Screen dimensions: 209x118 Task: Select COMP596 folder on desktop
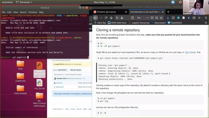(20, 77)
